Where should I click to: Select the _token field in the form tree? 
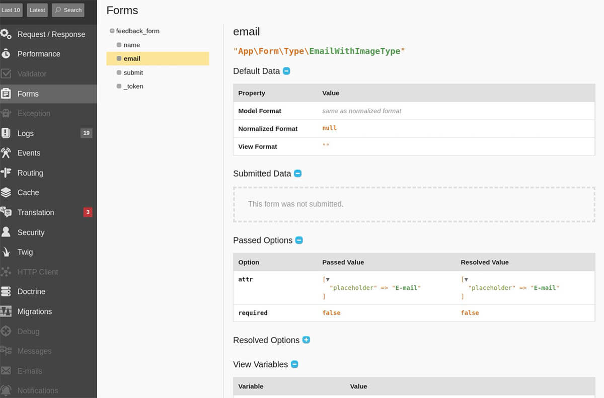tap(133, 86)
